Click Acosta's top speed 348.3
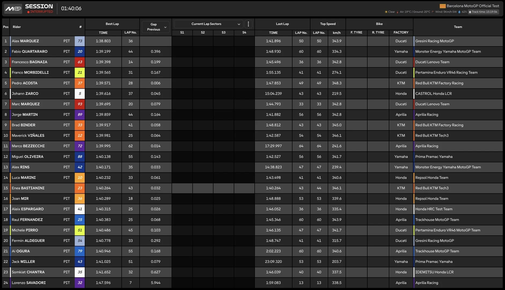Screen dimensions: 505x290 (x=336, y=83)
